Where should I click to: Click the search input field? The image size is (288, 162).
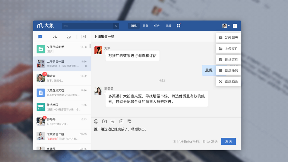[88, 26]
